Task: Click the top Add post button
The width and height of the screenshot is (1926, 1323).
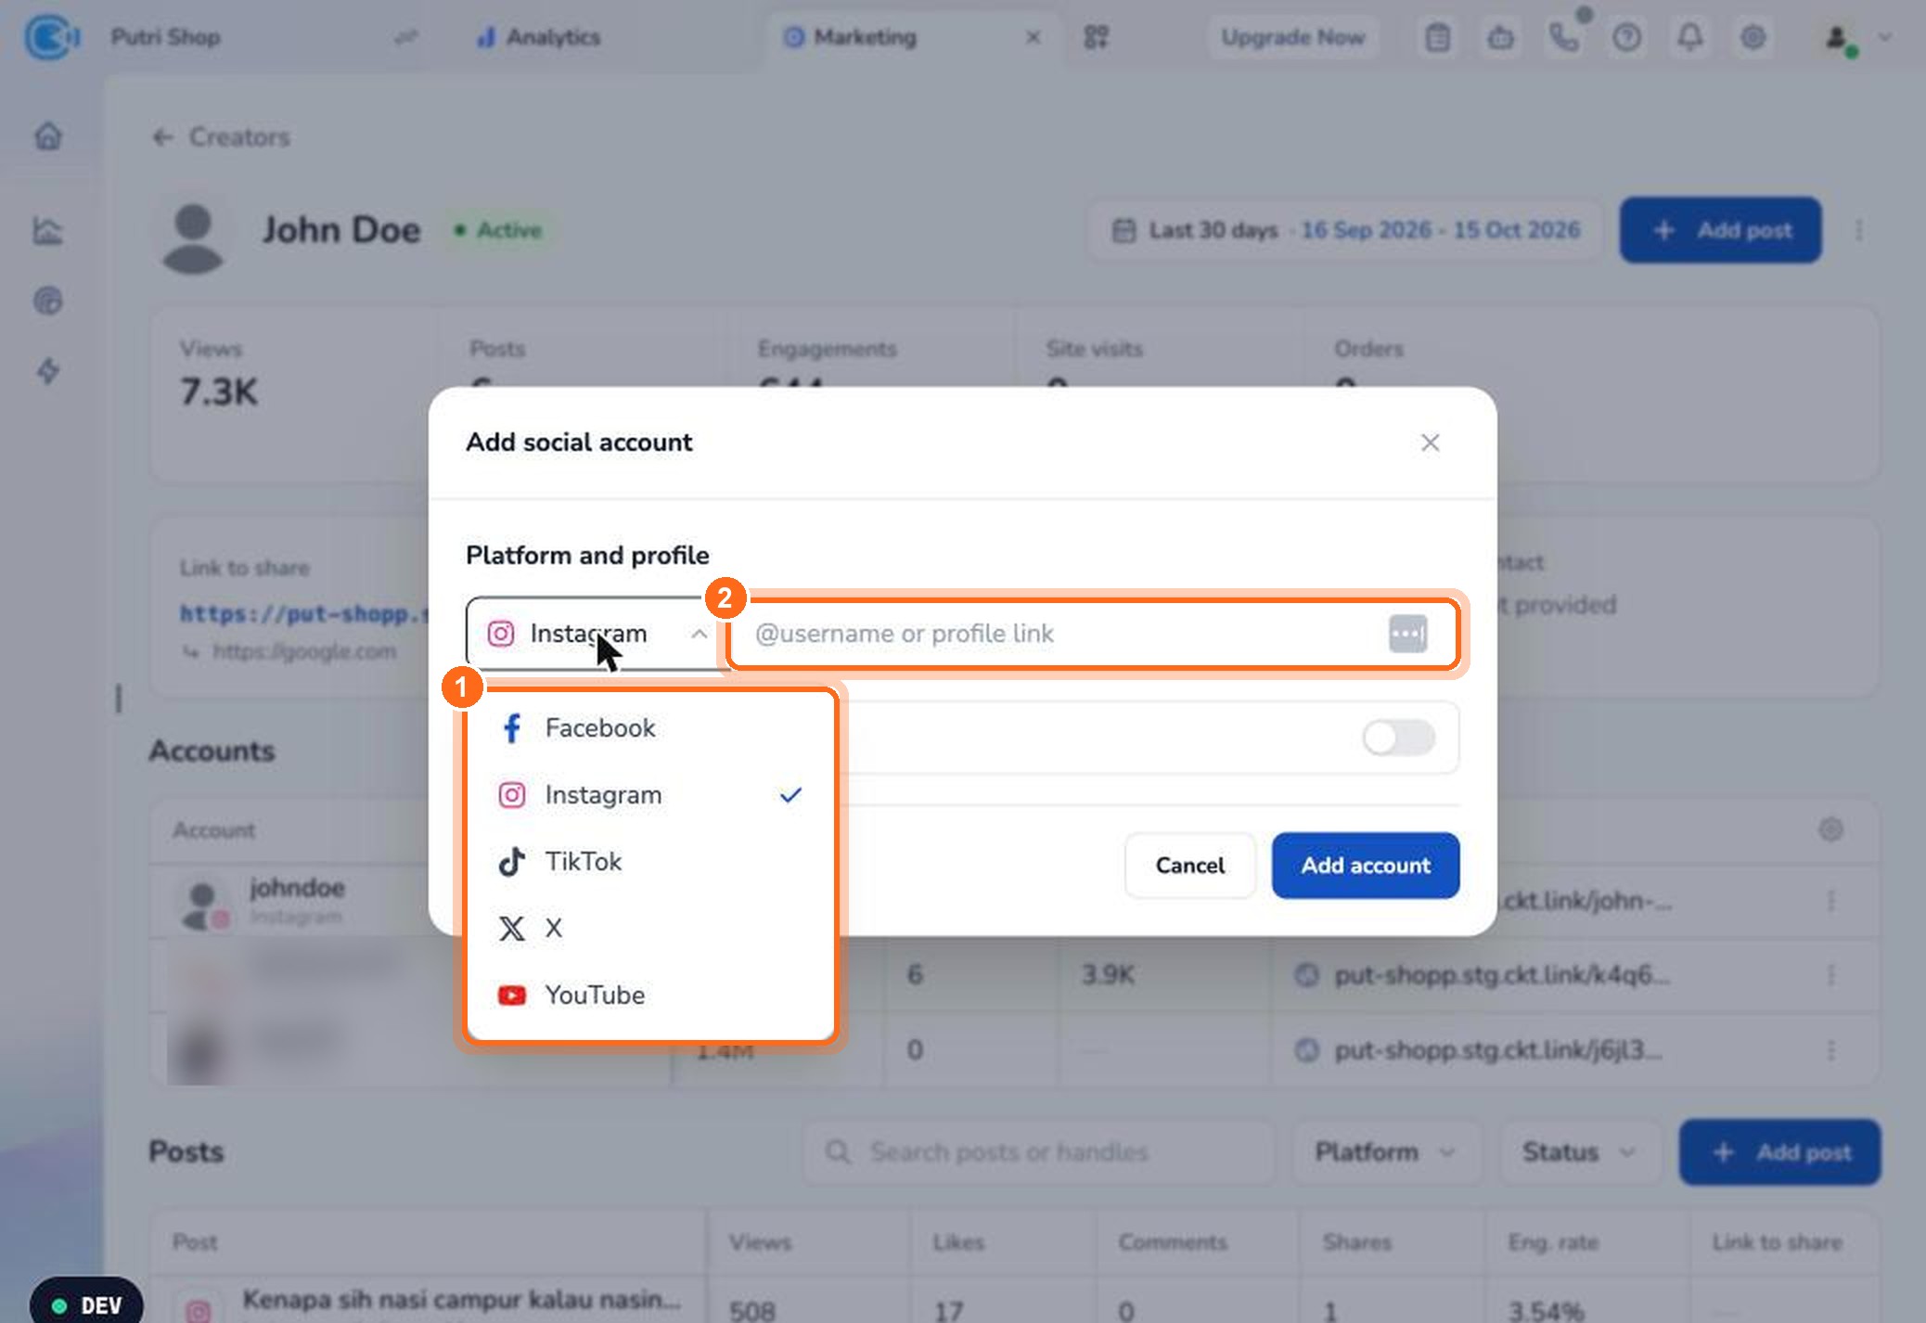Action: (x=1721, y=230)
